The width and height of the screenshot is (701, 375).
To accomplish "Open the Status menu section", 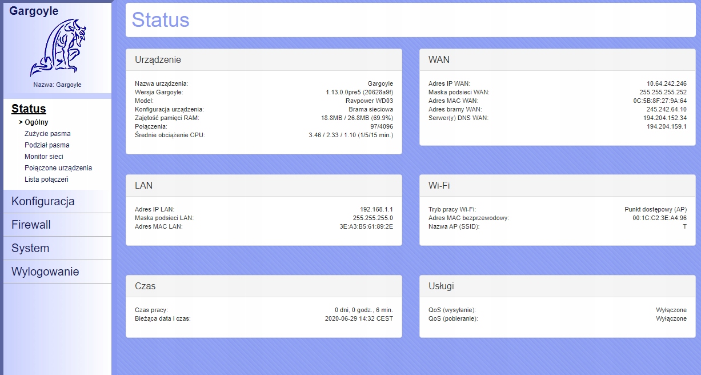I will click(x=29, y=109).
